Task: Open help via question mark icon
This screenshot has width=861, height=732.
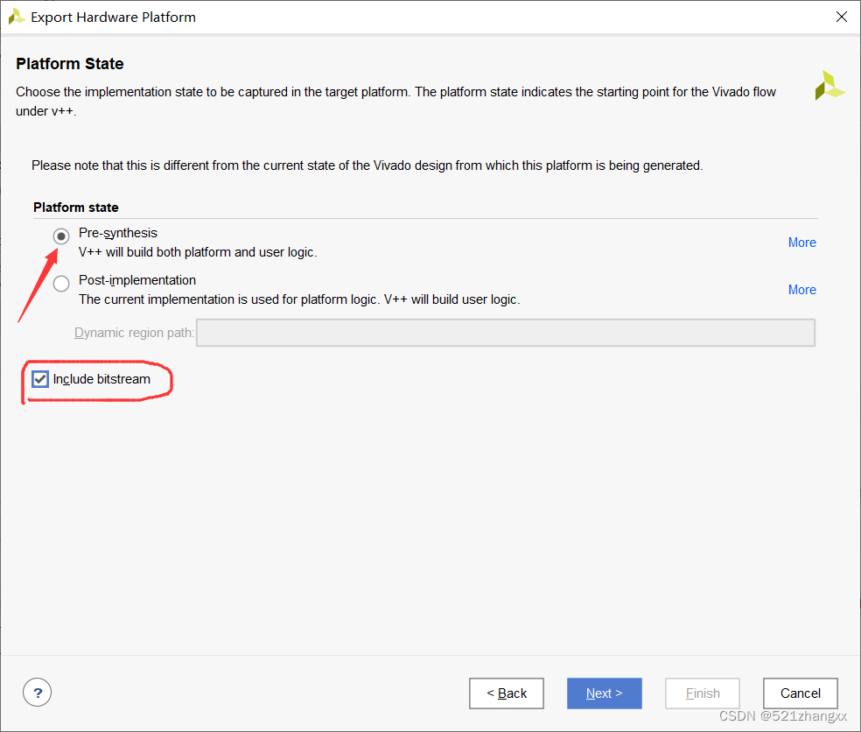Action: (38, 693)
